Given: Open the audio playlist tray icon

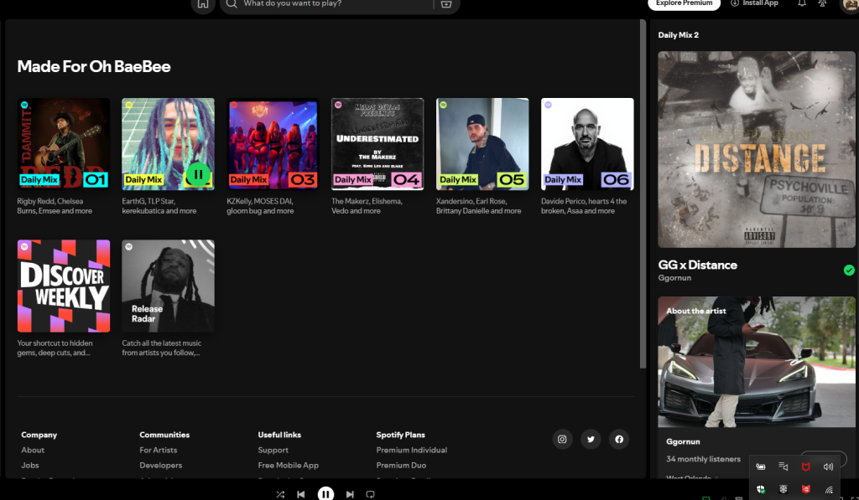Looking at the screenshot, I should coord(784,466).
